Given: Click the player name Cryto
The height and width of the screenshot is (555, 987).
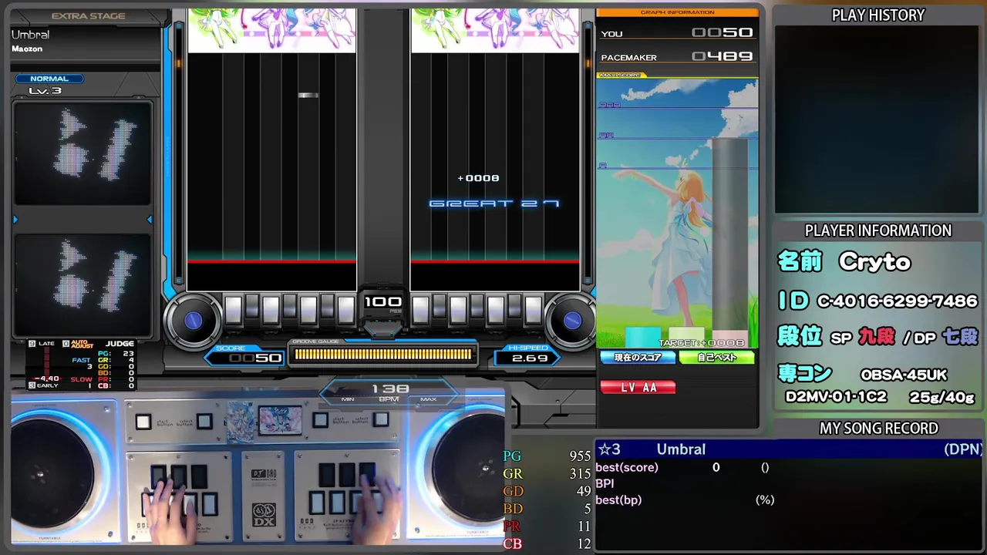Looking at the screenshot, I should tap(875, 262).
